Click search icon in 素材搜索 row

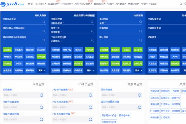(141, 22)
